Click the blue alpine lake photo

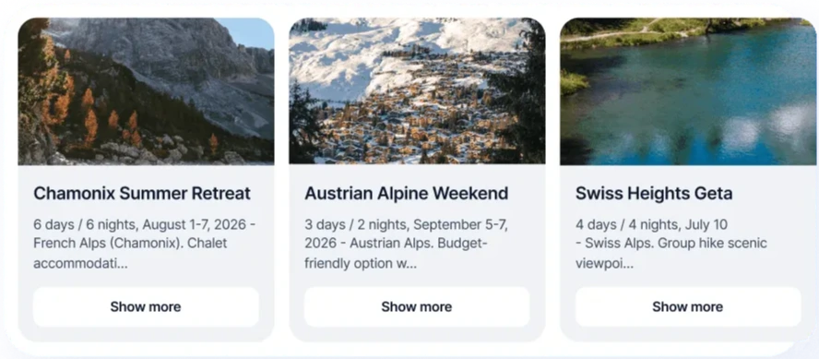click(x=688, y=91)
